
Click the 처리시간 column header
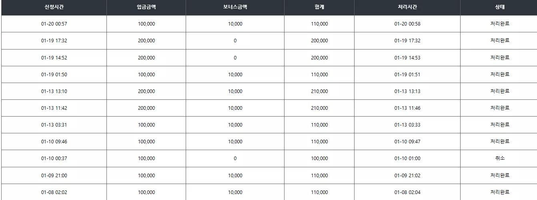pyautogui.click(x=407, y=7)
